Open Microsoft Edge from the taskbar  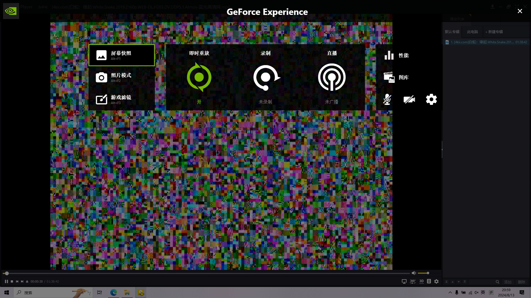(x=113, y=292)
